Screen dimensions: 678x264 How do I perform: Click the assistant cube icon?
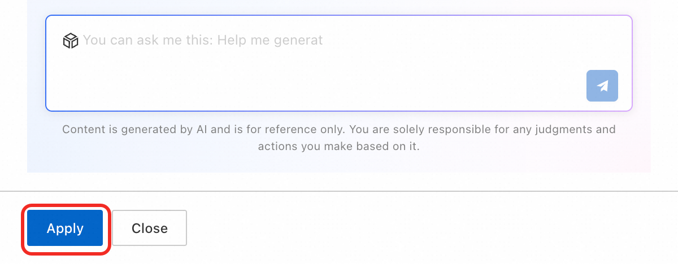coord(70,41)
